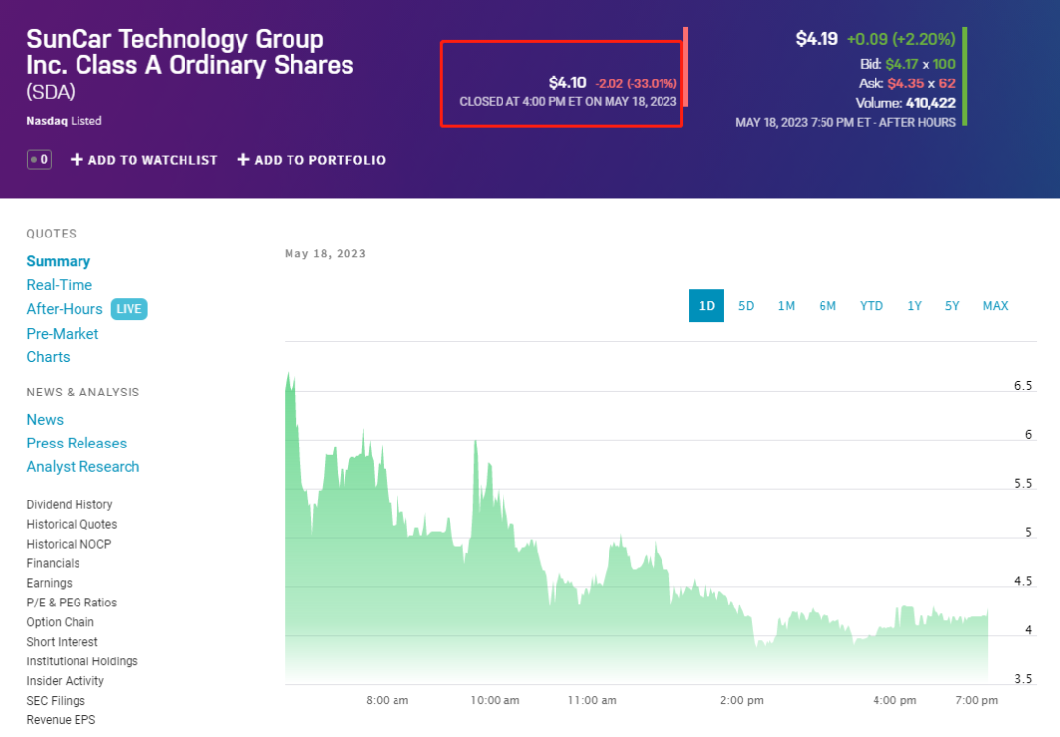The height and width of the screenshot is (737, 1060).
Task: Open Short Interest page
Action: pyautogui.click(x=62, y=642)
